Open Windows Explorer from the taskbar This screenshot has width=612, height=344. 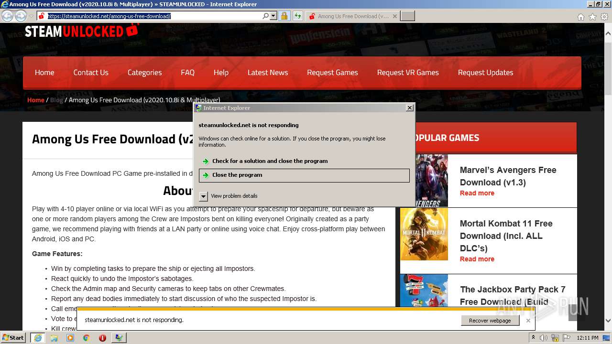click(54, 338)
